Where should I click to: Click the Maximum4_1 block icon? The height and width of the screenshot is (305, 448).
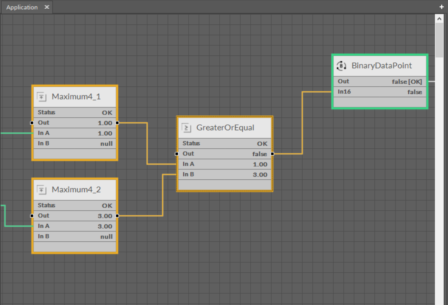(42, 97)
